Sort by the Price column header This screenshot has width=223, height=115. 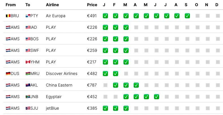[x=92, y=5]
